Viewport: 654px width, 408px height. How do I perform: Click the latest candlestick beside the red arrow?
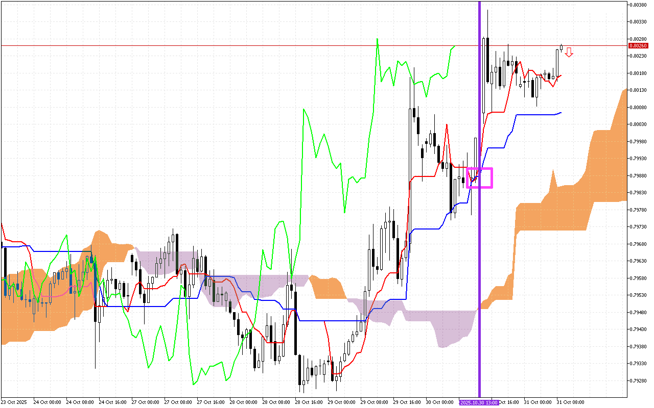click(x=562, y=48)
